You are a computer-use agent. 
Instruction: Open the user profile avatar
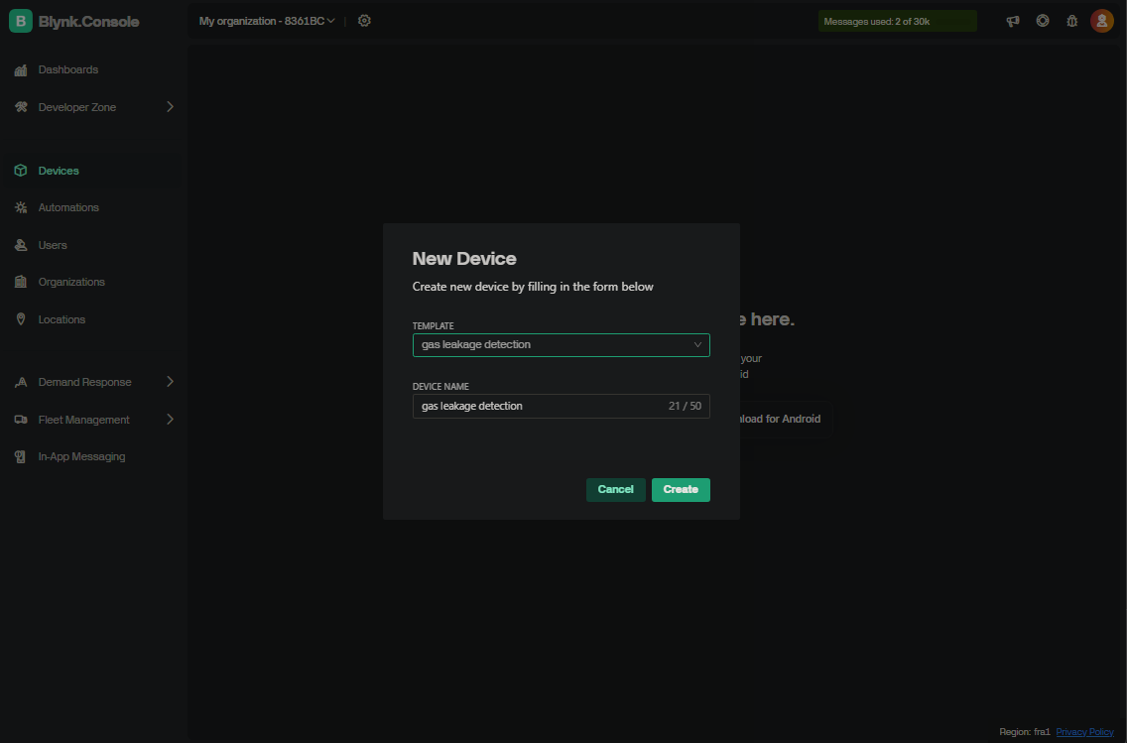pyautogui.click(x=1101, y=21)
